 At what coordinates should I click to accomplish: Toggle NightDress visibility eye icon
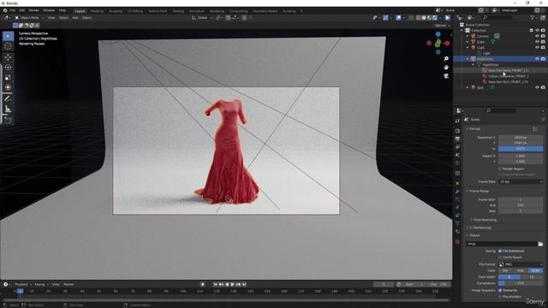[x=537, y=59]
